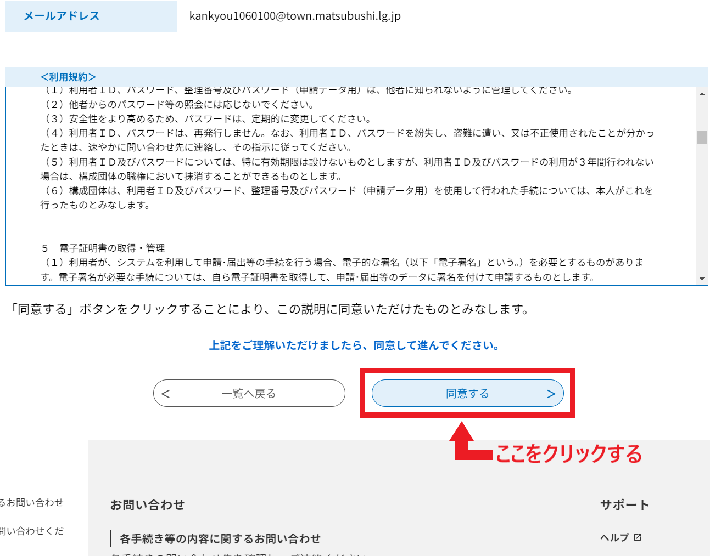
Task: Click the email address kankyou1060100@town.matsubushi.lg.jp
Action: 295,16
